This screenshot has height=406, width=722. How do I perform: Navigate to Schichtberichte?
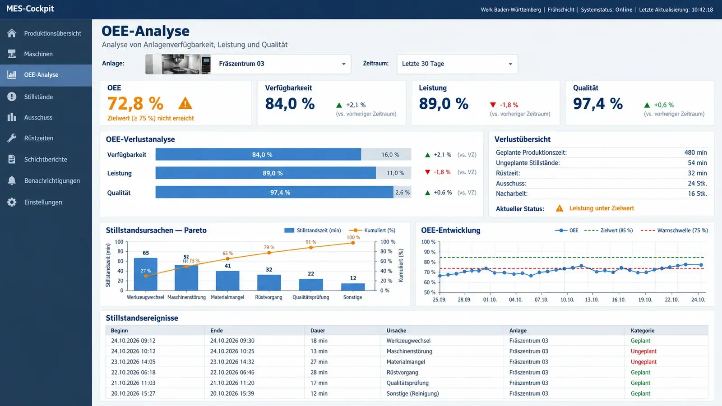(46, 159)
